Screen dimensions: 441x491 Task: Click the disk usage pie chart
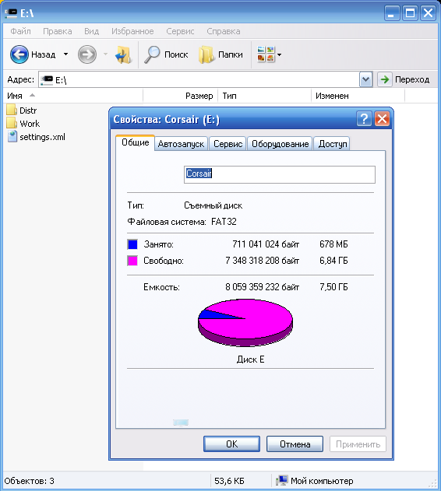point(245,322)
